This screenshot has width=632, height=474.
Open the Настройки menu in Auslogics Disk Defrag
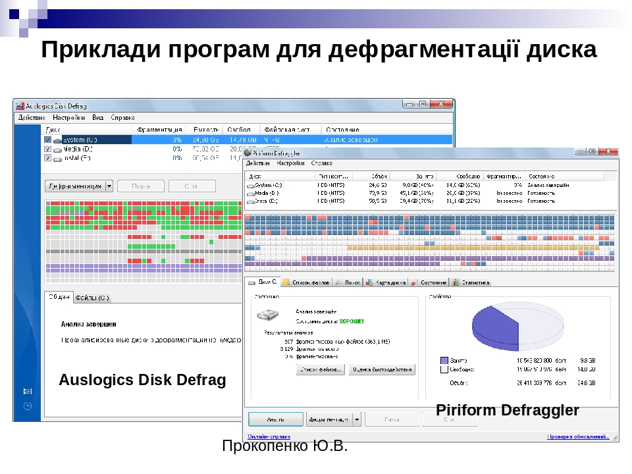pyautogui.click(x=69, y=118)
